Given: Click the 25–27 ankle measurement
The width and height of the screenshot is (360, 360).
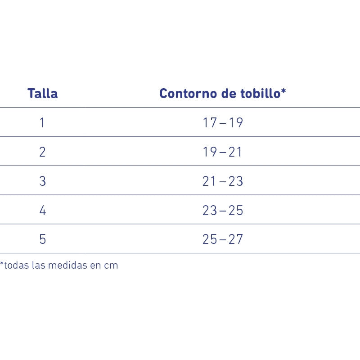Looking at the screenshot, I should 223,239.
